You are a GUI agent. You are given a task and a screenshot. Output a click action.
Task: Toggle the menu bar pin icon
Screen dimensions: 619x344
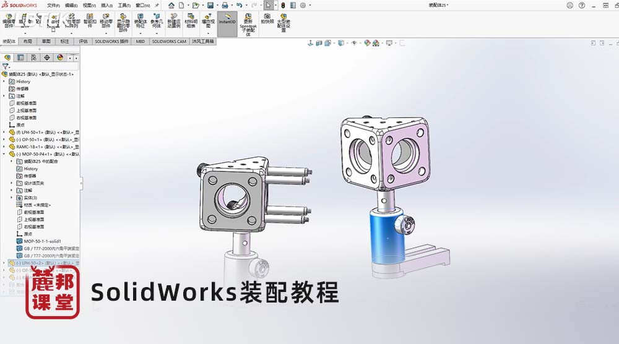point(157,6)
